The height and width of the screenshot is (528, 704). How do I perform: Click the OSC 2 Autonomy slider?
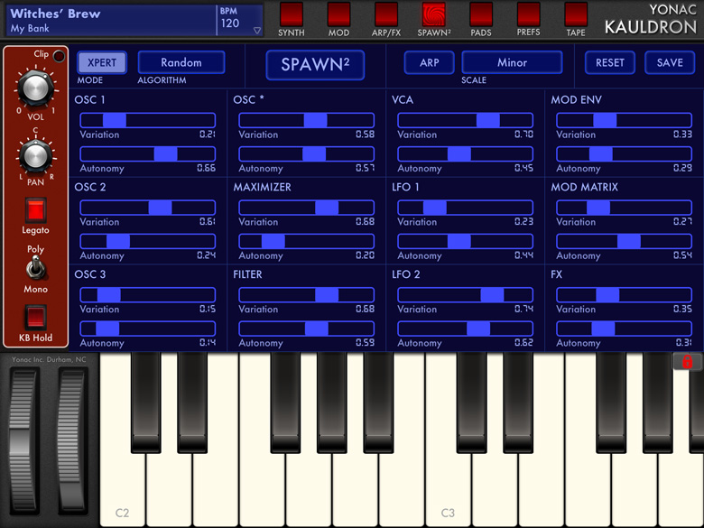click(x=148, y=242)
